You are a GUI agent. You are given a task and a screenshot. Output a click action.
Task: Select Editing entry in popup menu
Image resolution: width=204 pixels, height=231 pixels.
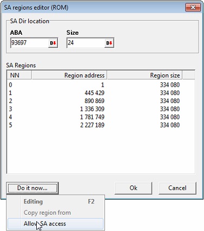click(55, 202)
